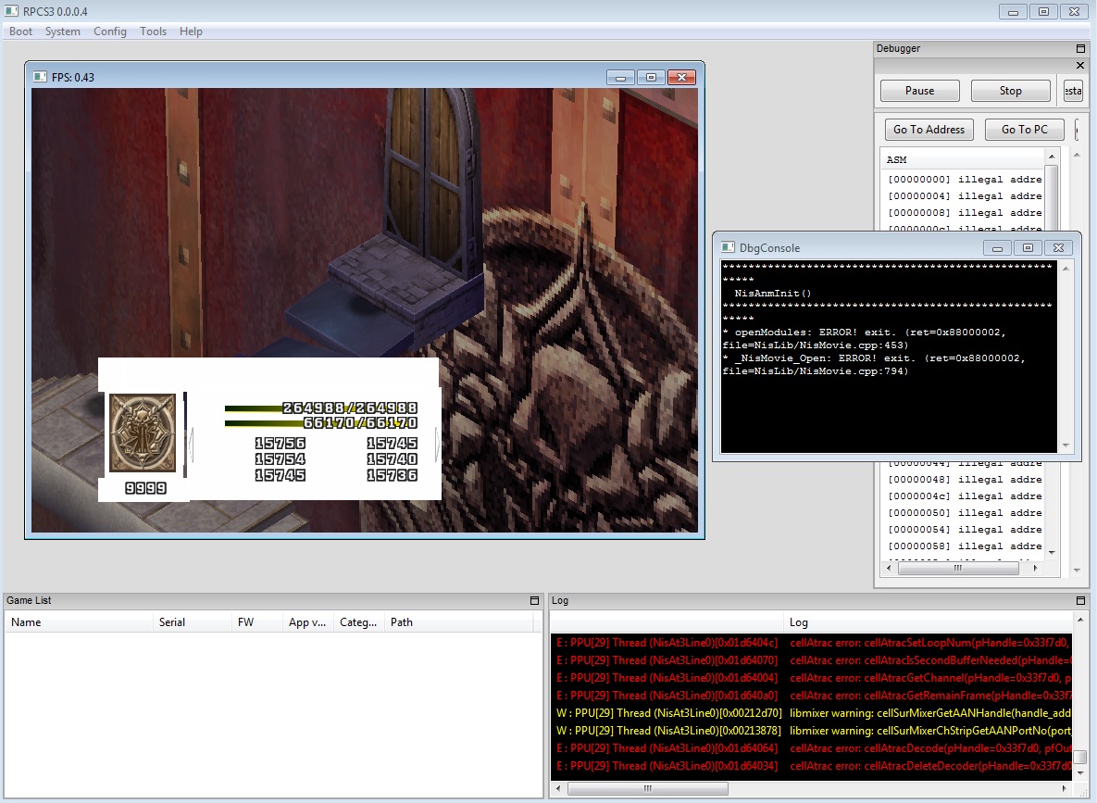Click the RPCS3 application icon in the title bar
The image size is (1097, 803).
coord(11,11)
